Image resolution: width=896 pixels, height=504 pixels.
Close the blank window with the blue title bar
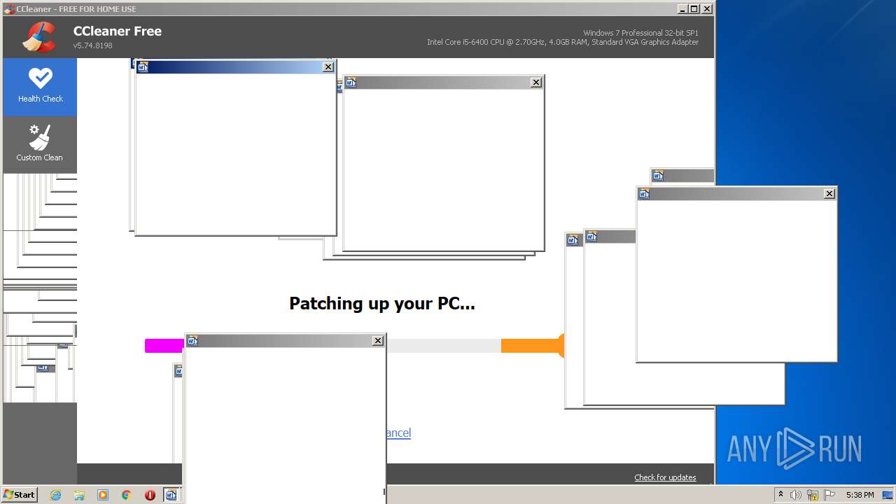(328, 67)
